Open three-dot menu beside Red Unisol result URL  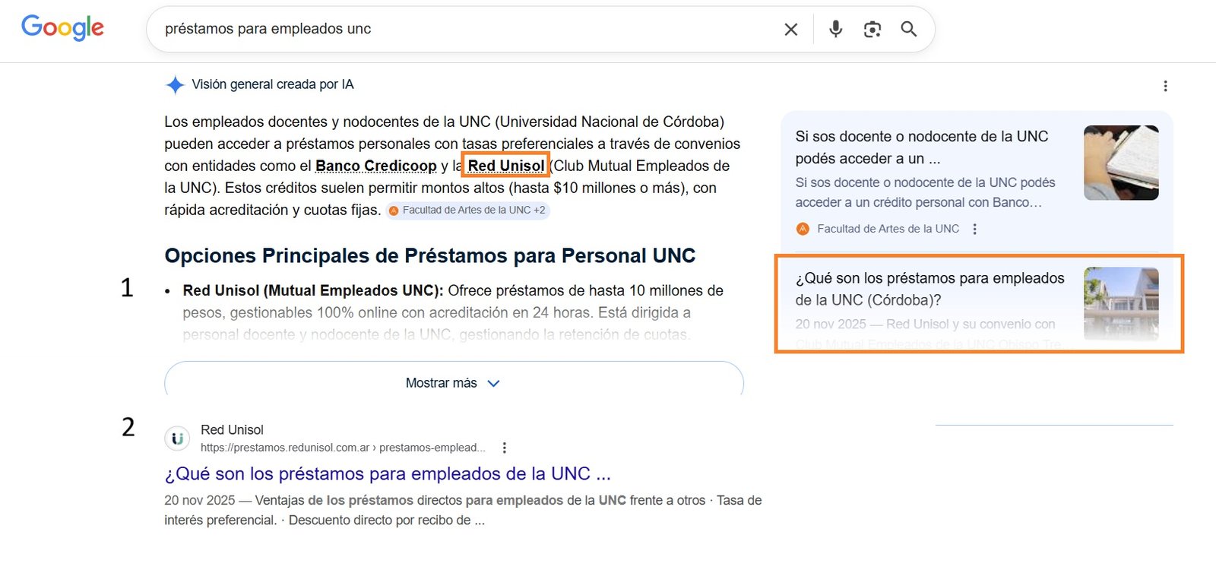click(x=504, y=448)
